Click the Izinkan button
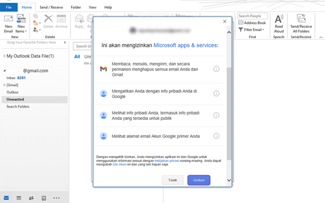The width and height of the screenshot is (325, 203). 199,180
